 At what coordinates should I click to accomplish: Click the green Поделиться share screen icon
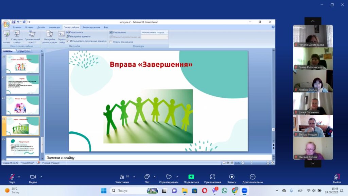click(191, 177)
